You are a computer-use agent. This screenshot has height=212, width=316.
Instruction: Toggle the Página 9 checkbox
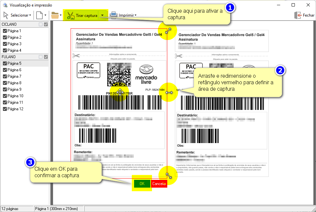[x=5, y=89]
